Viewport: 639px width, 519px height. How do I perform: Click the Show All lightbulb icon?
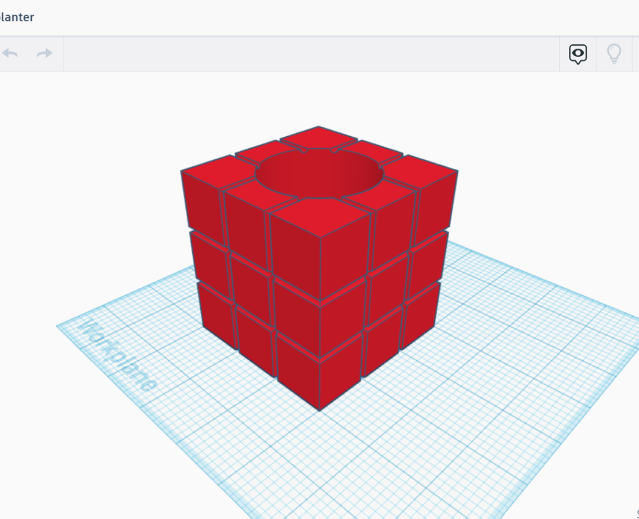click(614, 54)
